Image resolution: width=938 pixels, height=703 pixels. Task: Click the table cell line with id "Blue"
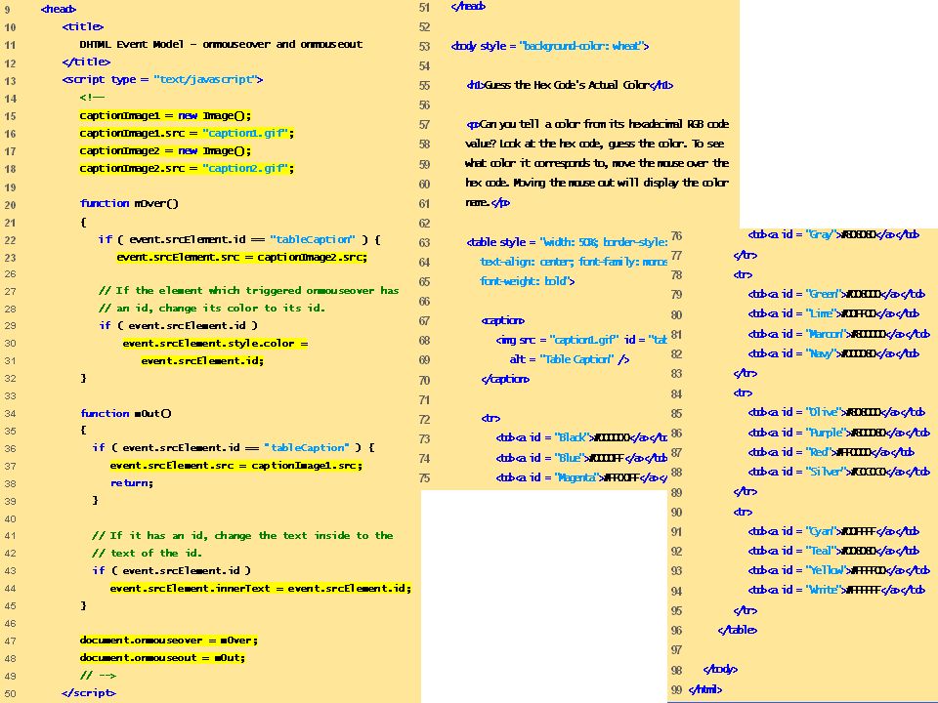[x=581, y=458]
